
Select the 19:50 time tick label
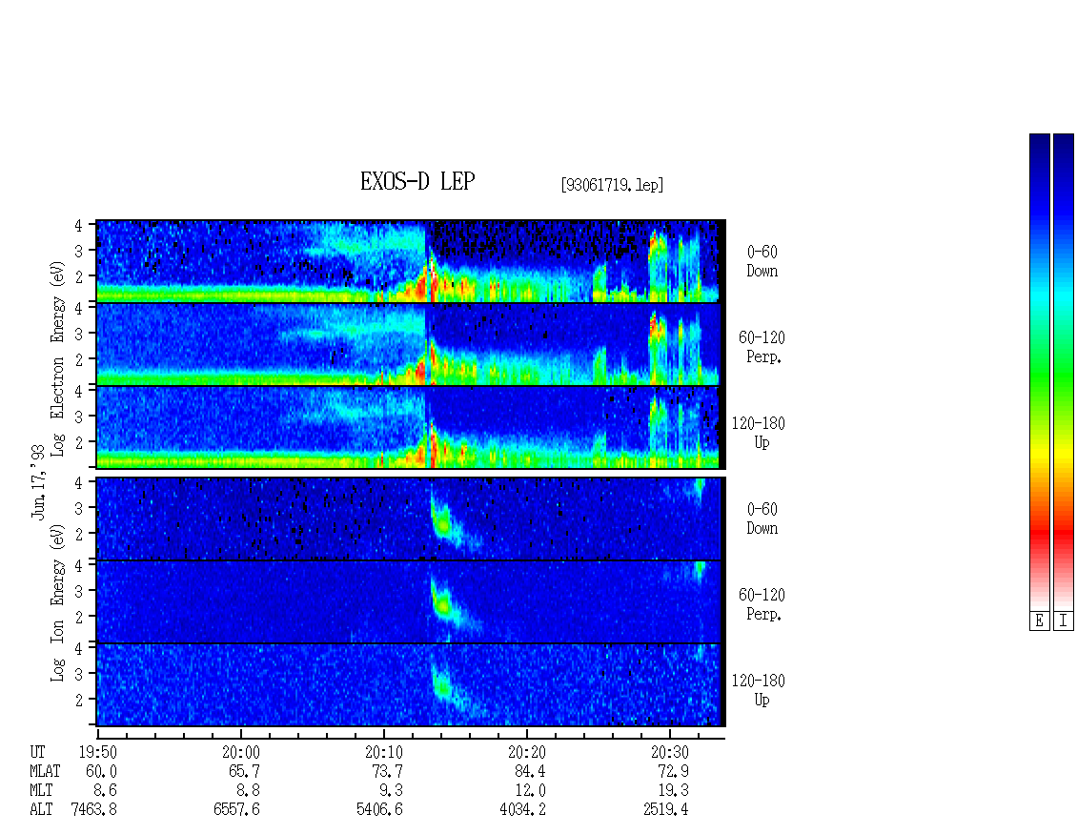coord(97,752)
